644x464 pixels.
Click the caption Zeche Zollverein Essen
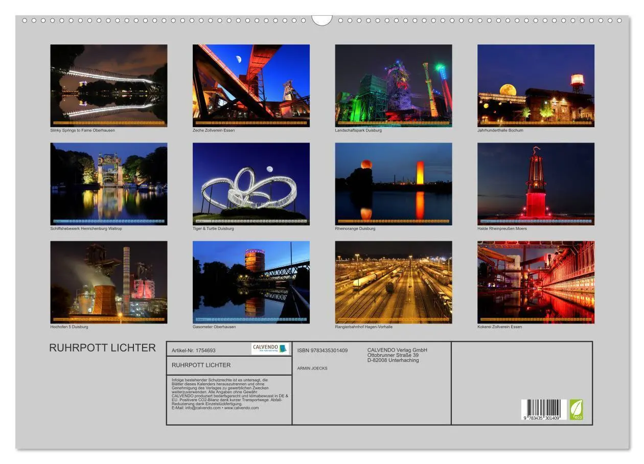[214, 130]
